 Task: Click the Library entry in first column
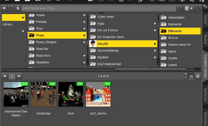click(7, 24)
